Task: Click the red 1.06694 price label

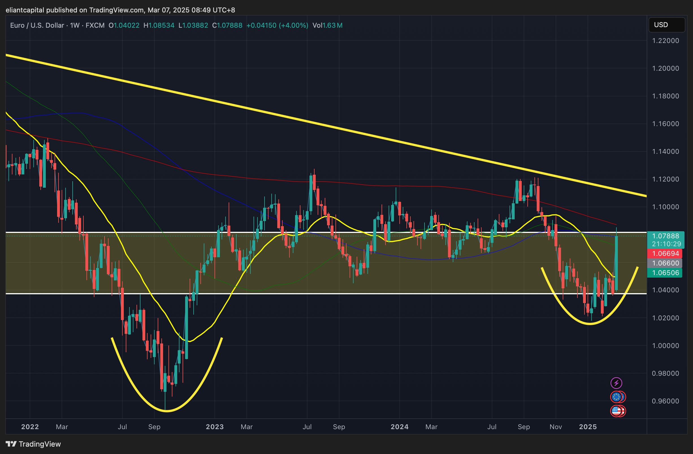Action: (x=665, y=254)
